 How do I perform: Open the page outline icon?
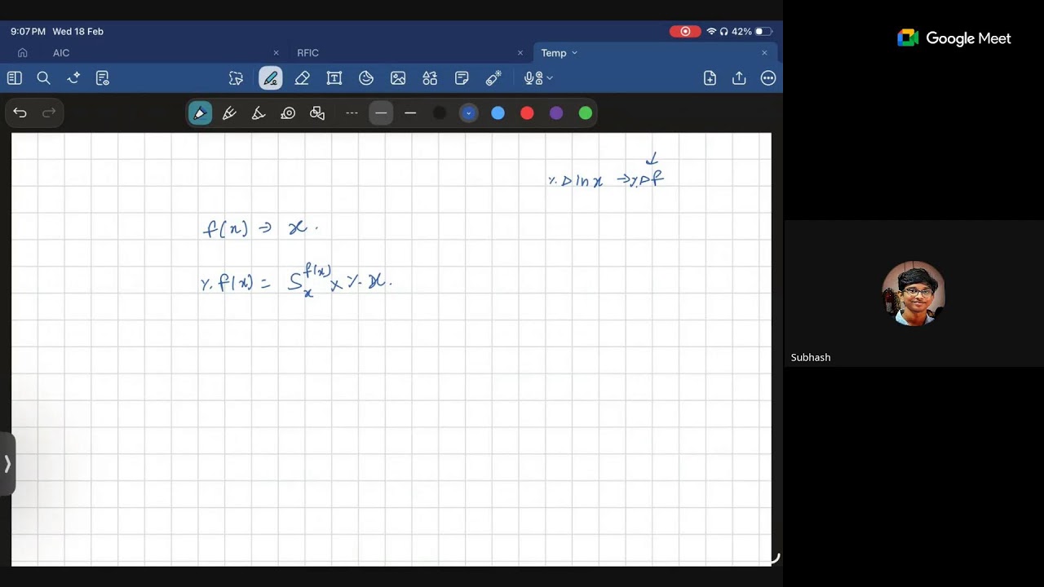(103, 78)
